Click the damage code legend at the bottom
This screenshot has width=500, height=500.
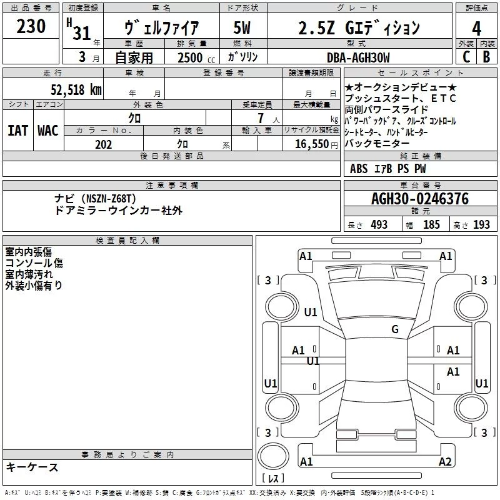click(x=219, y=492)
